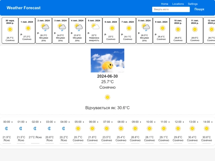
Task: Click the 09:00 hourly sun icon
Action: pos(135,128)
